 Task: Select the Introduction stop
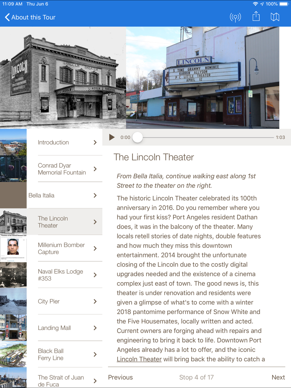[x=51, y=142]
